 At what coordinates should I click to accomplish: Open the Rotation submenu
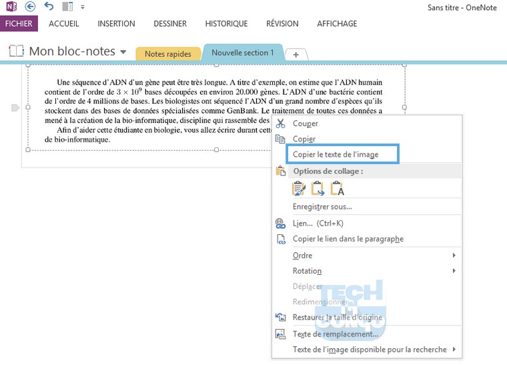pyautogui.click(x=367, y=271)
